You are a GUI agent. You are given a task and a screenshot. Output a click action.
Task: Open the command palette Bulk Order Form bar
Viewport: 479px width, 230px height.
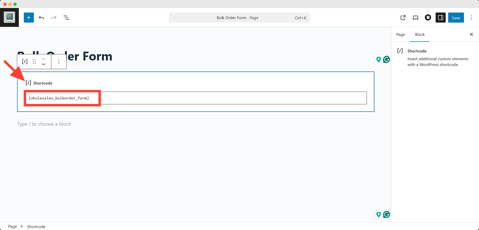[x=239, y=18]
